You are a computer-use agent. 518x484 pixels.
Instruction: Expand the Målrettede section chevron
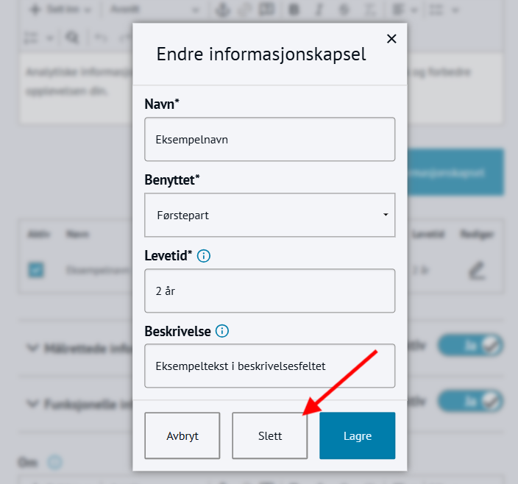(32, 347)
